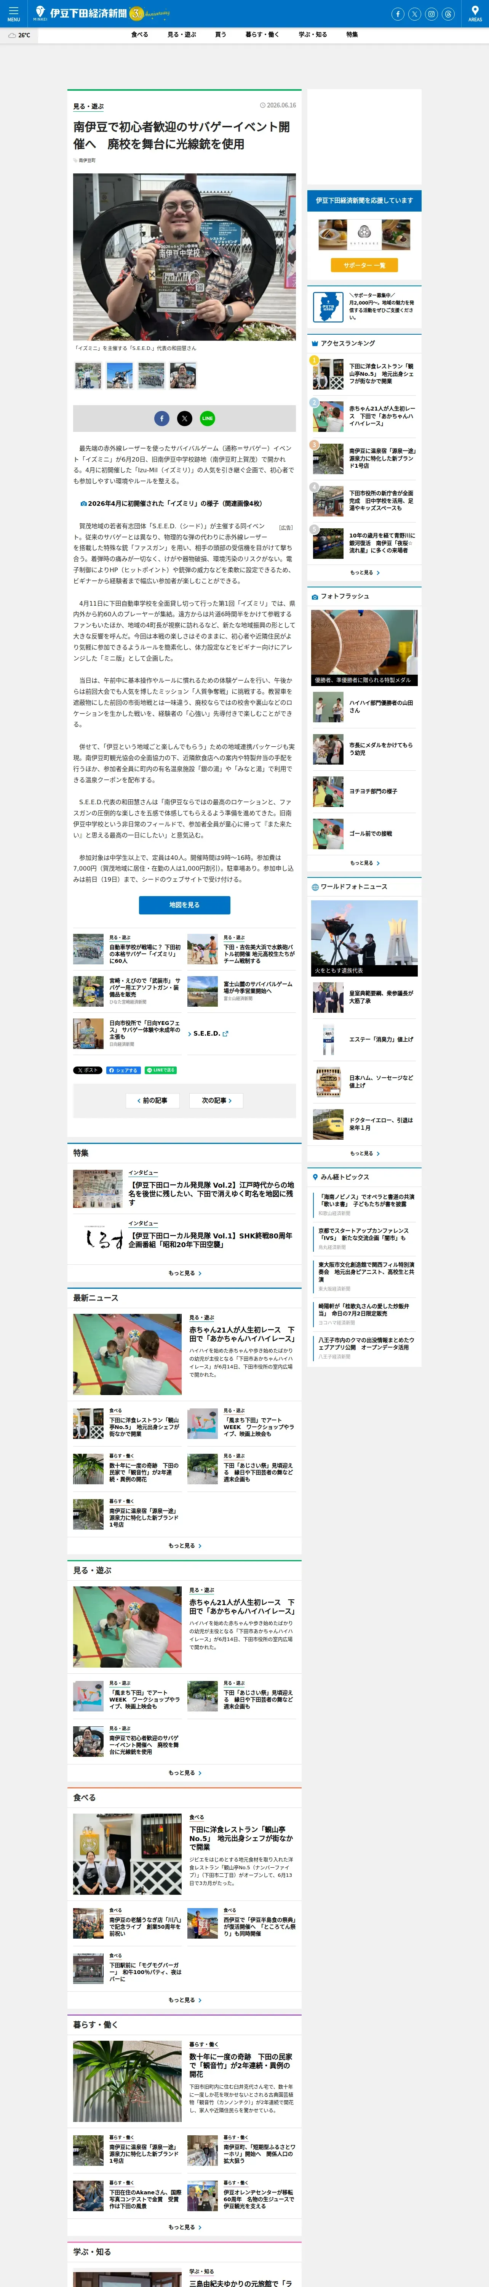Open the サポーター募集中 banner text
489x2287 pixels.
(382, 306)
